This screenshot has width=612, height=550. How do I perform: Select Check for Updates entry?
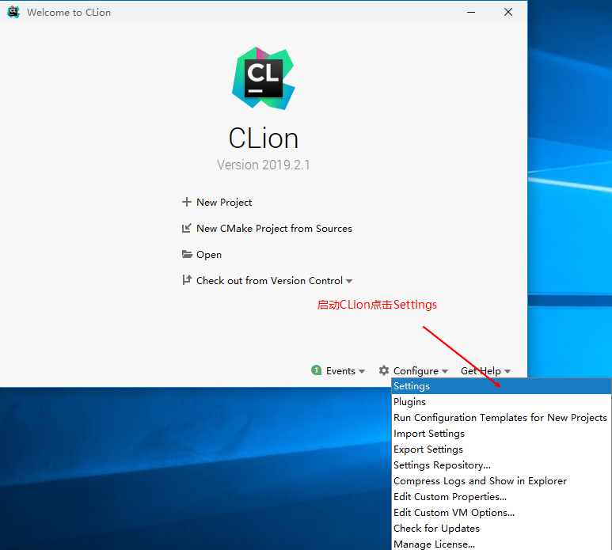(501, 528)
